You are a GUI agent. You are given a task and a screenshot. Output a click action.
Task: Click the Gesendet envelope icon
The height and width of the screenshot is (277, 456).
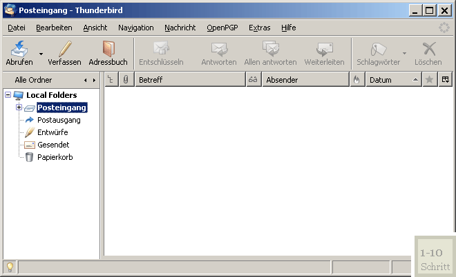coord(30,145)
